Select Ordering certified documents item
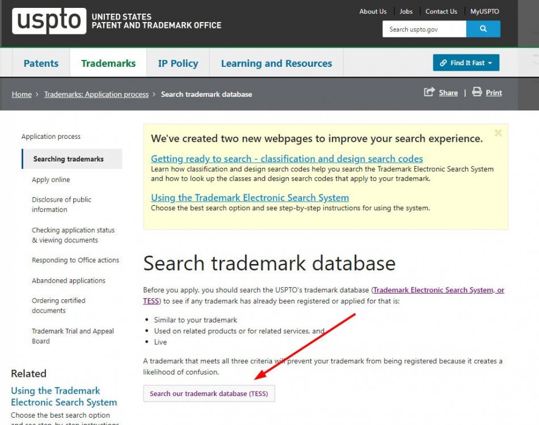Image resolution: width=539 pixels, height=425 pixels. tap(58, 305)
